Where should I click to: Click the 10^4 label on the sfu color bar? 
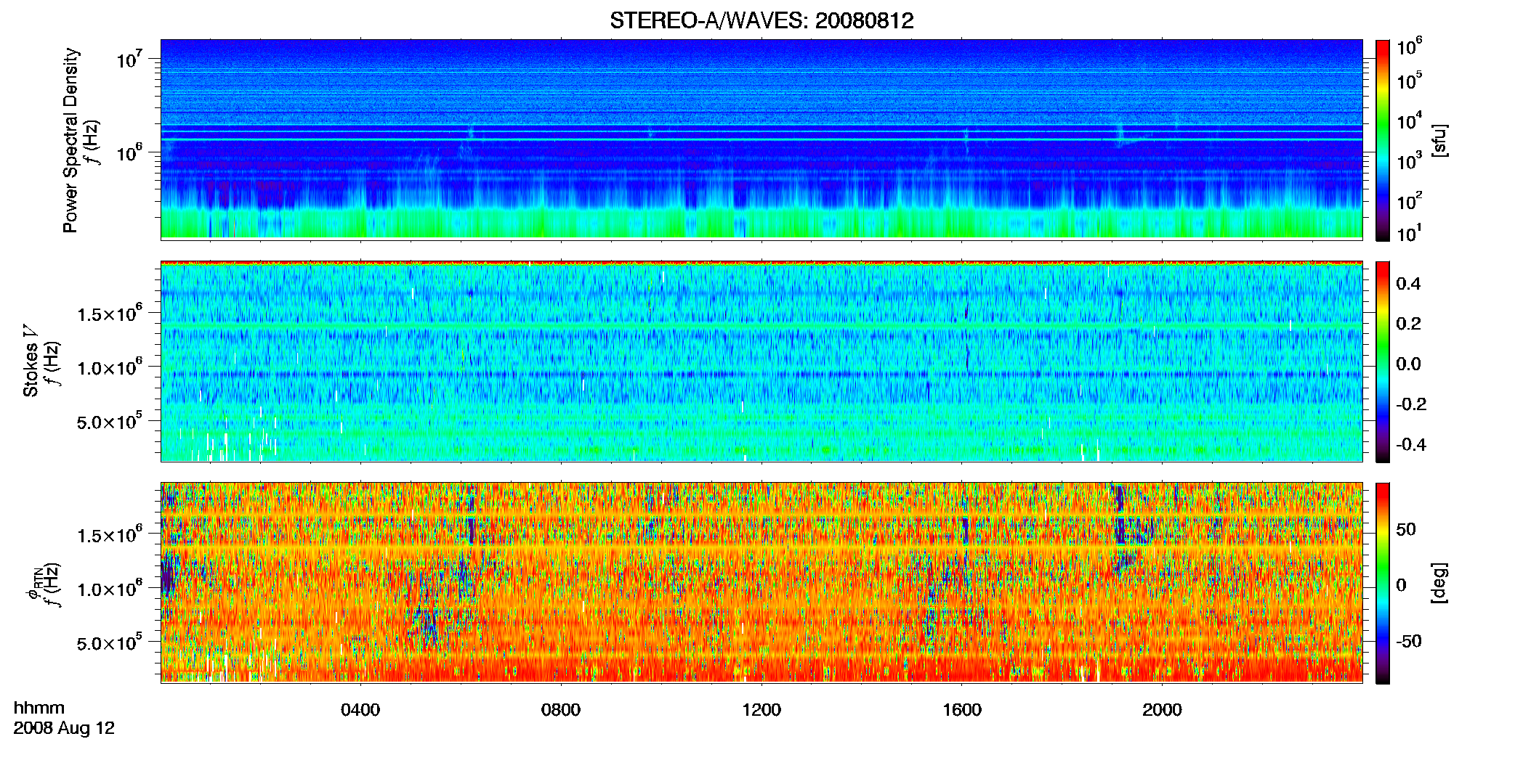(1409, 121)
